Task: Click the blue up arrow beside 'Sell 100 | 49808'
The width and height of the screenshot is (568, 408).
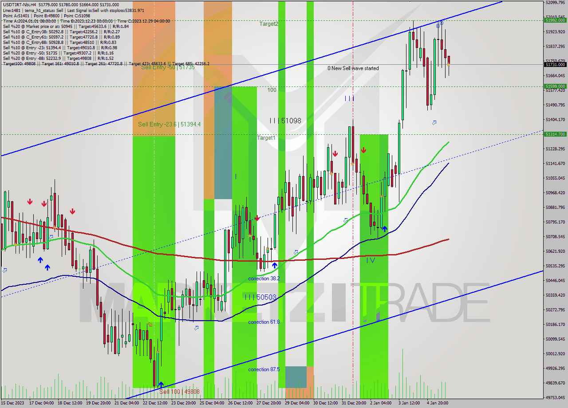Action: click(161, 384)
